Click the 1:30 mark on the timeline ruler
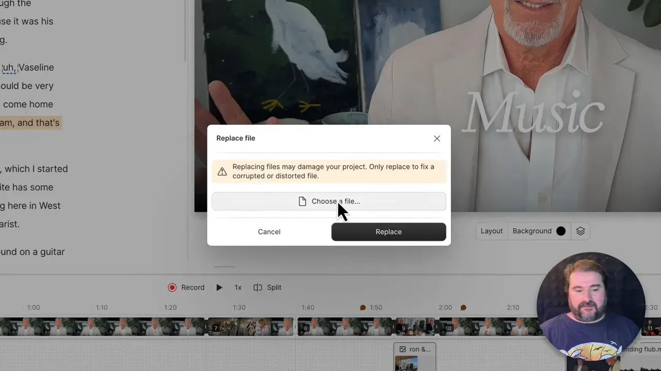The width and height of the screenshot is (661, 371). pos(239,308)
